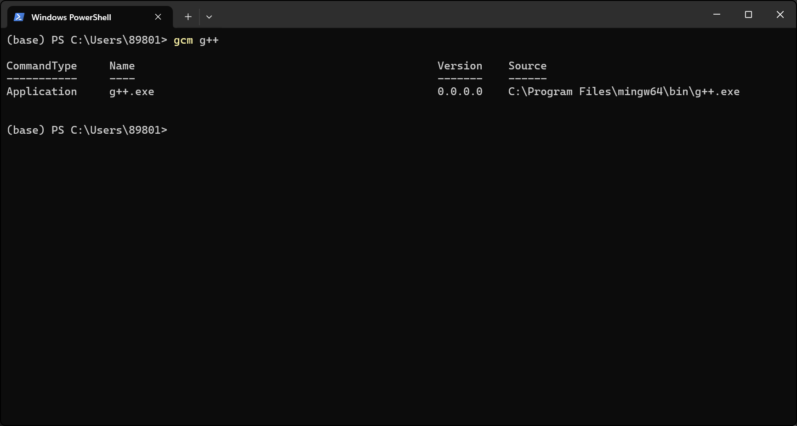Click the CommandType column header
Image resolution: width=797 pixels, height=426 pixels.
(x=42, y=66)
